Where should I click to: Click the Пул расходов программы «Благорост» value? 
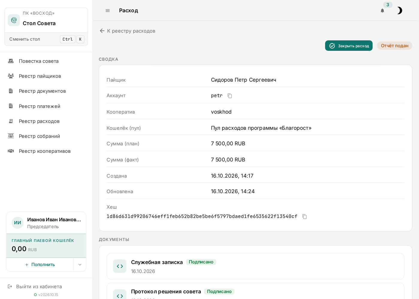click(261, 128)
